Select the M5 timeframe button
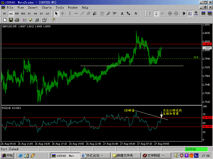This screenshot has height=159, width=213. [11, 14]
